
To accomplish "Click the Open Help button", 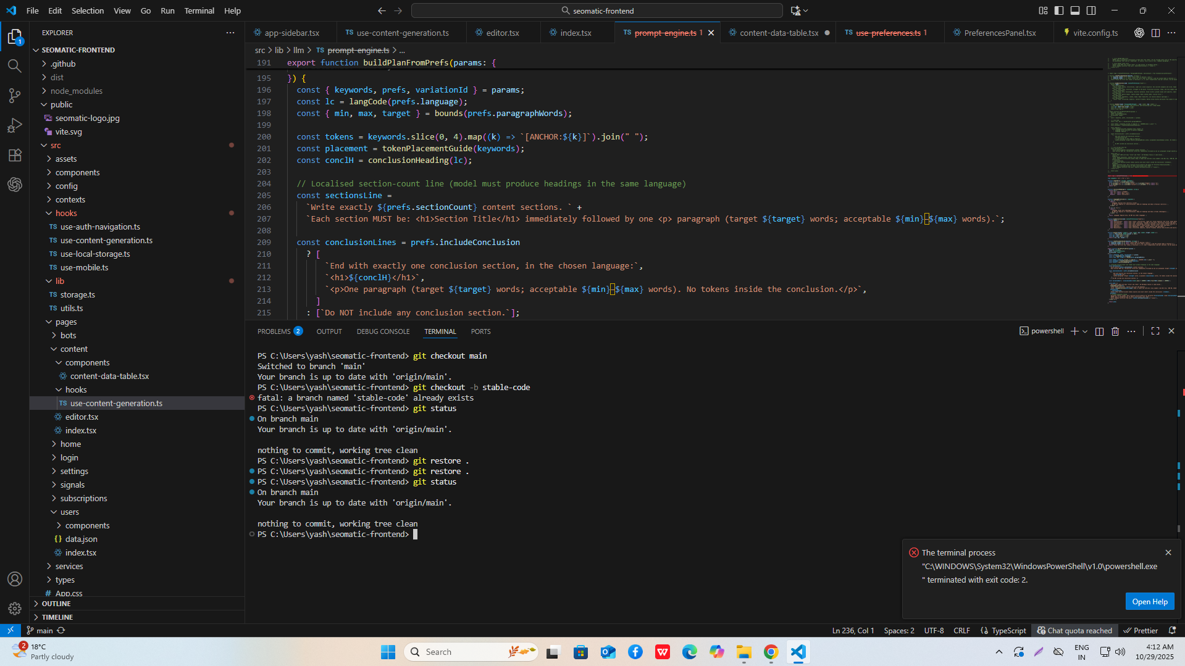I will pos(1149,601).
